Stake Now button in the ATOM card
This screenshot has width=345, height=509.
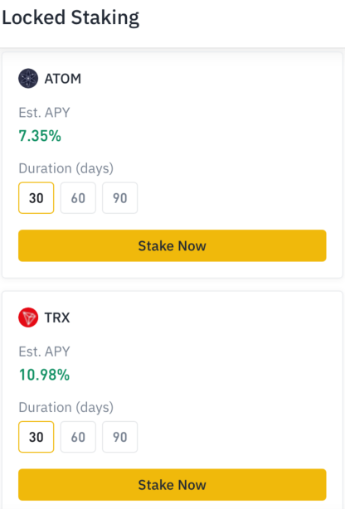point(172,245)
